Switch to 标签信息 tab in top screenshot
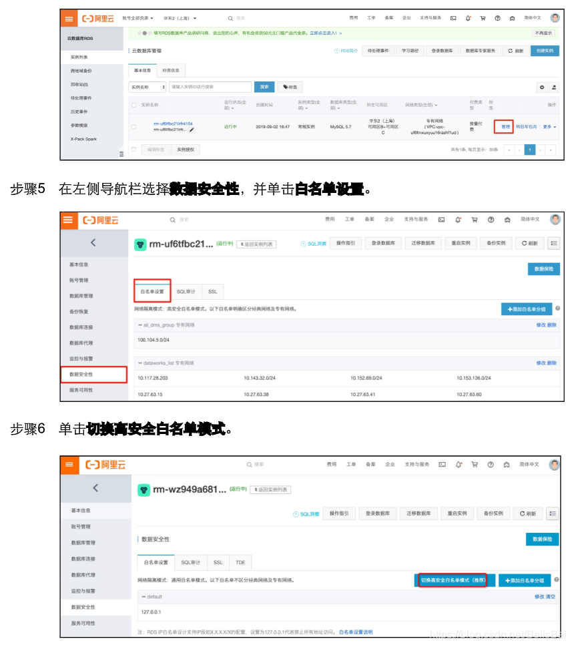 (x=171, y=71)
